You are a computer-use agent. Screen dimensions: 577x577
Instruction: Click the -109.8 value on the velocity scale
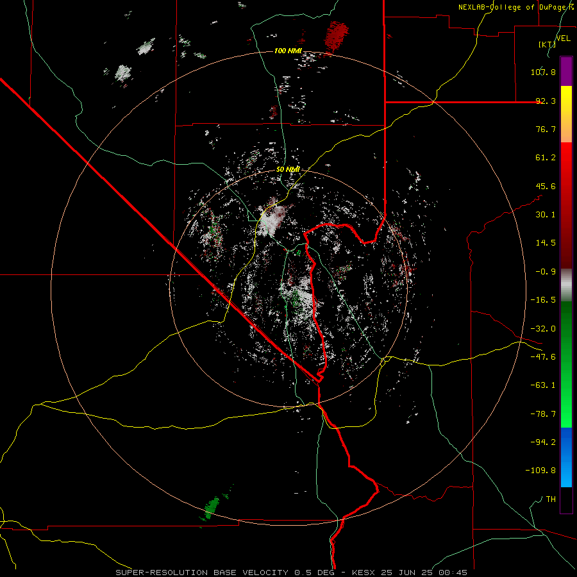pos(540,471)
